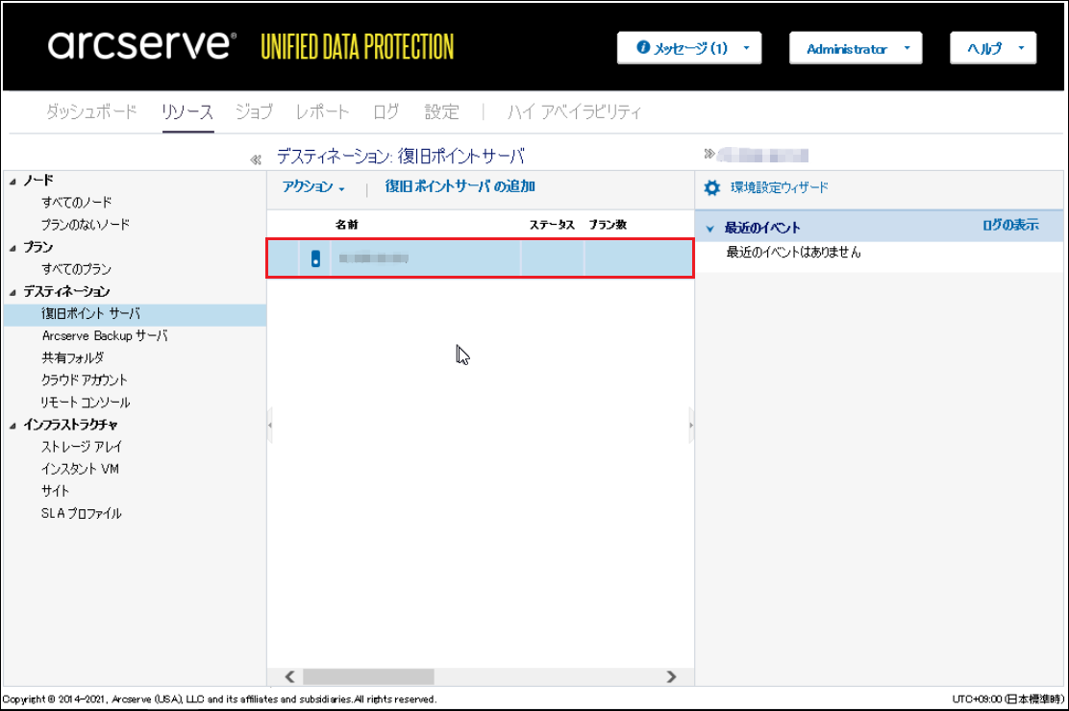1069x711 pixels.
Task: Open the アクション dropdown menu
Action: pyautogui.click(x=313, y=187)
